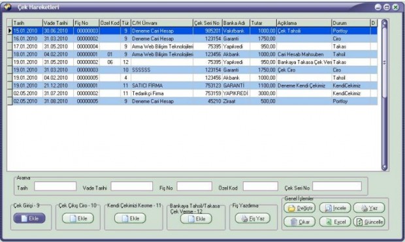Viewport: 405px width, 242px height.
Task: Sort by the Vade Tarihi column header
Action: pos(58,23)
